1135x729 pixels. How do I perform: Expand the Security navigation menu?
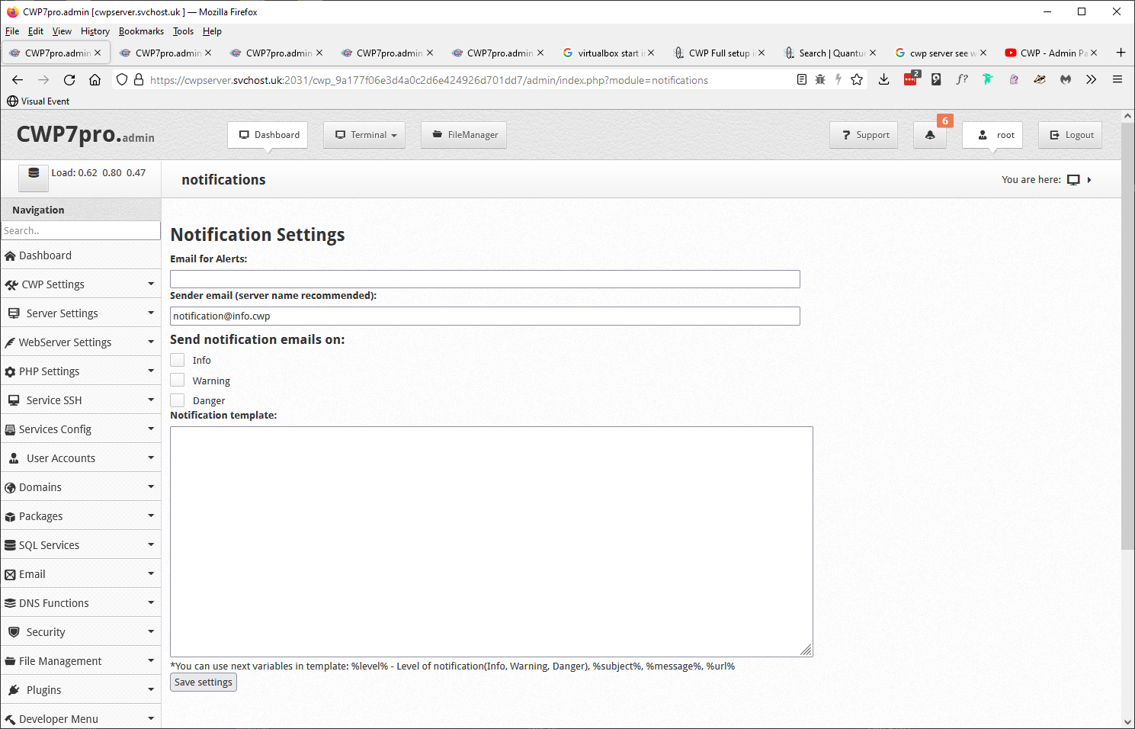[80, 632]
